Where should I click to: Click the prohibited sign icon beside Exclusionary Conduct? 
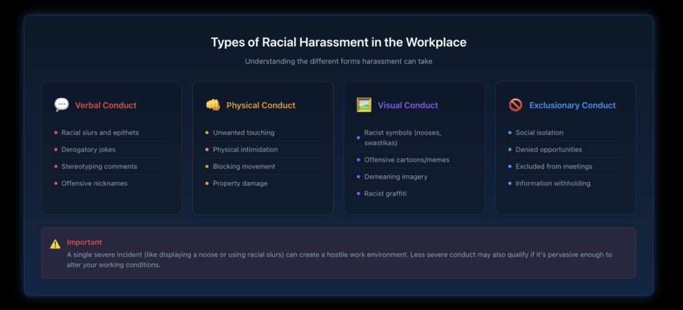516,105
